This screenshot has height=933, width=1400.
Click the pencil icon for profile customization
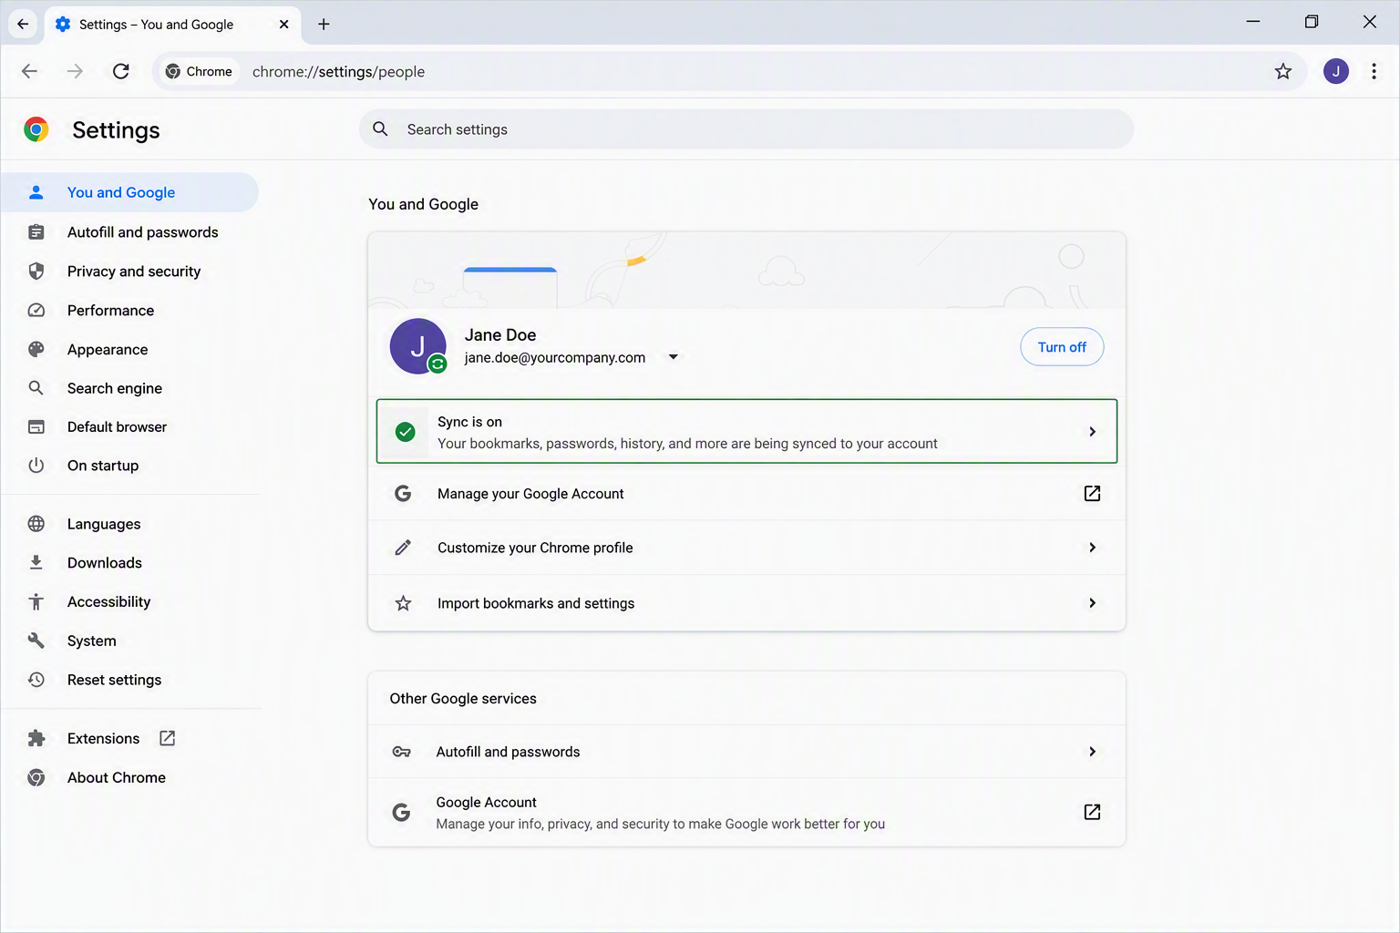click(x=403, y=548)
